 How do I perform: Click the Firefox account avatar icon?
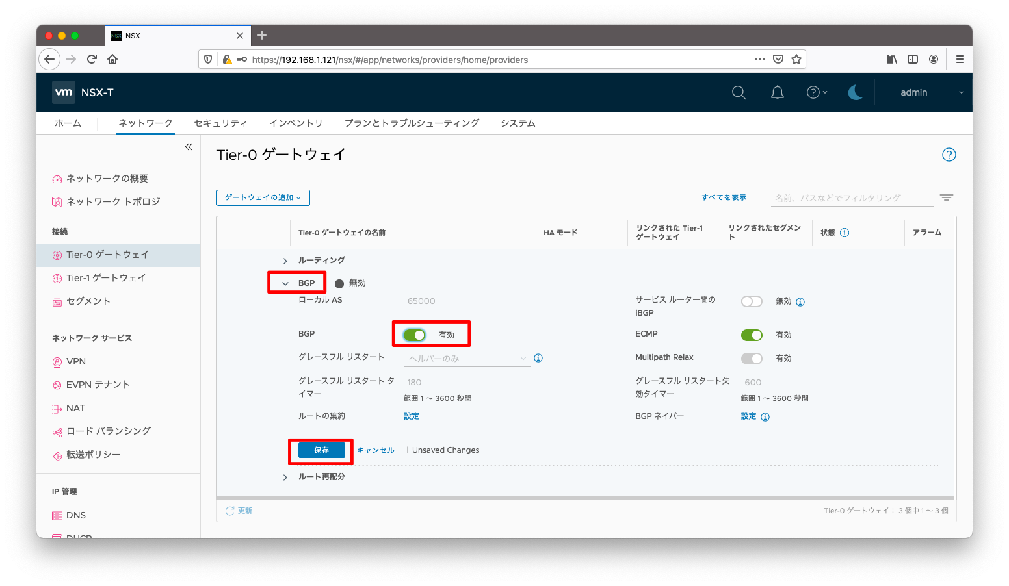[x=934, y=59]
